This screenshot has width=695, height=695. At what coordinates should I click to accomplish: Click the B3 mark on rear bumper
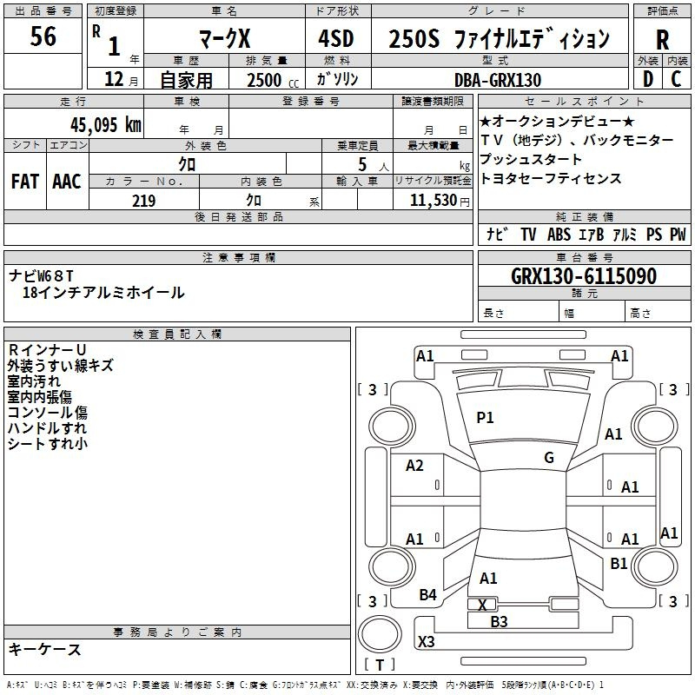pyautogui.click(x=499, y=621)
